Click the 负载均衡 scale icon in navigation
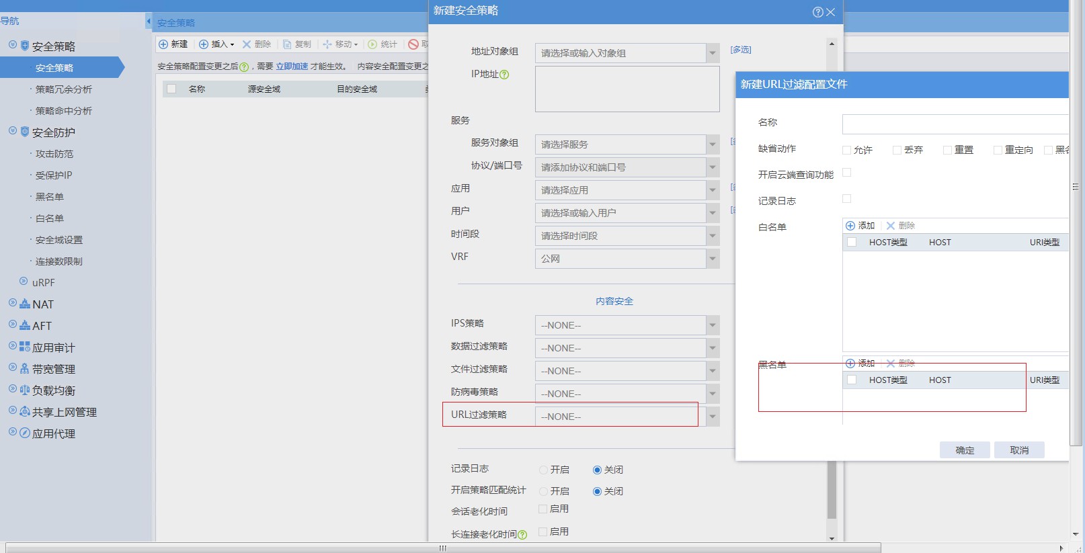This screenshot has height=553, width=1085. [25, 390]
